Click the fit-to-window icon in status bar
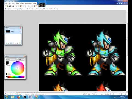Image resolution: width=132 pixels, height=99 pixels. tap(111, 94)
